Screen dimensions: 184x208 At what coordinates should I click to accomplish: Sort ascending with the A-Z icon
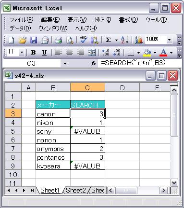pyautogui.click(x=125, y=40)
